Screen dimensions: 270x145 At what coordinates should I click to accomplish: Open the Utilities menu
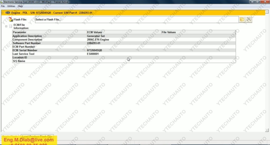click(x=11, y=6)
